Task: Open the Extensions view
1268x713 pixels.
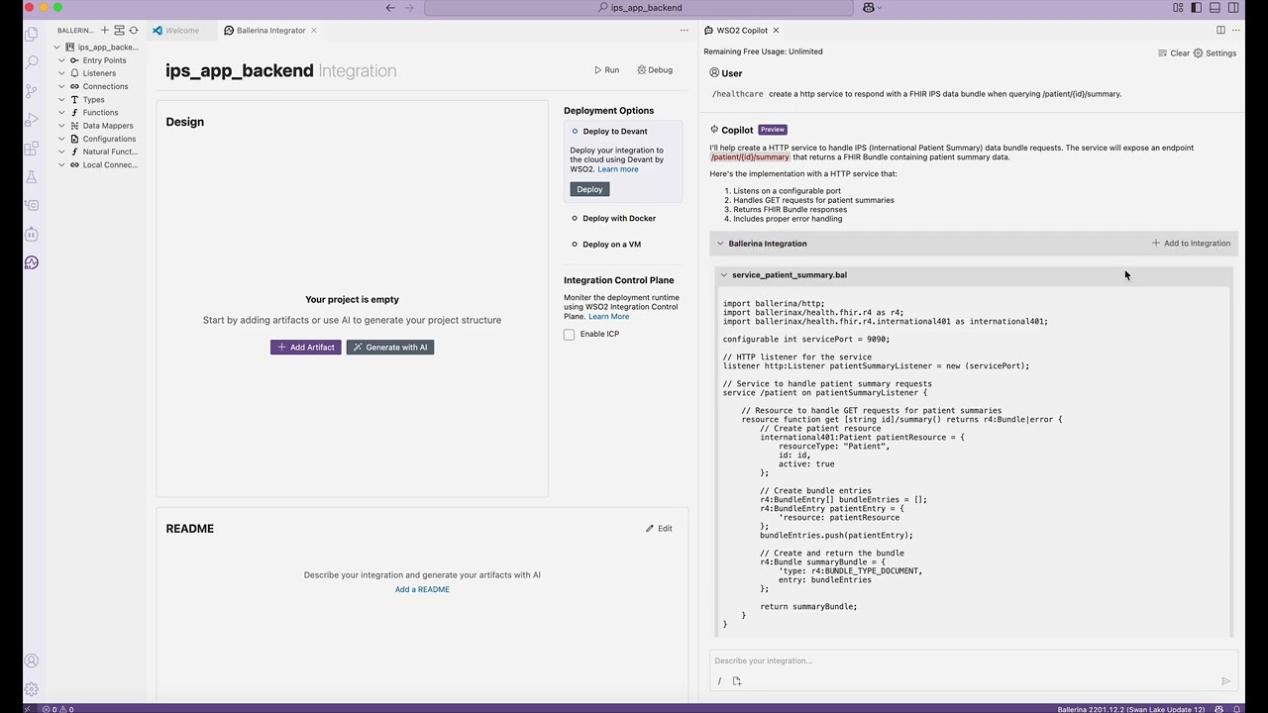Action: pos(32,148)
